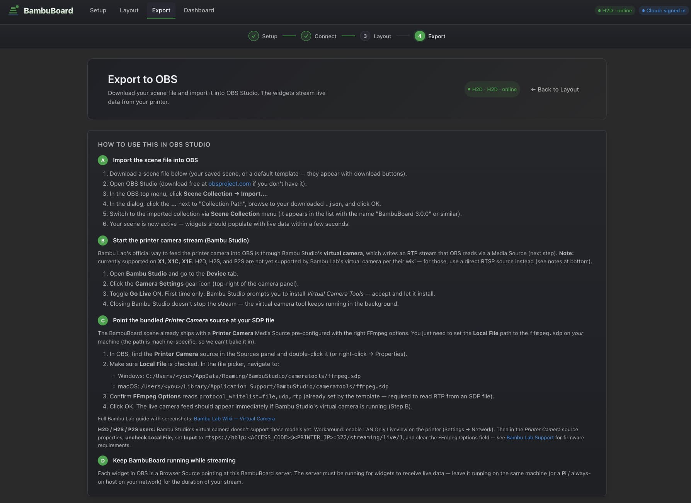This screenshot has height=503, width=691.
Task: Click the 'Your scene is now active' step
Action: tap(230, 224)
